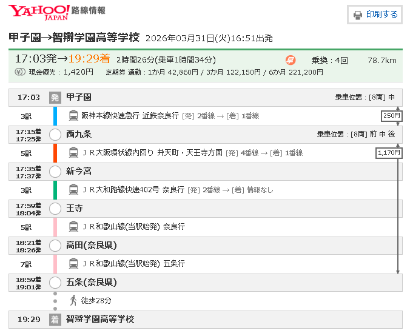Click the train icon for 阪神本線快速急行
The image size is (410, 333).
[x=73, y=116]
